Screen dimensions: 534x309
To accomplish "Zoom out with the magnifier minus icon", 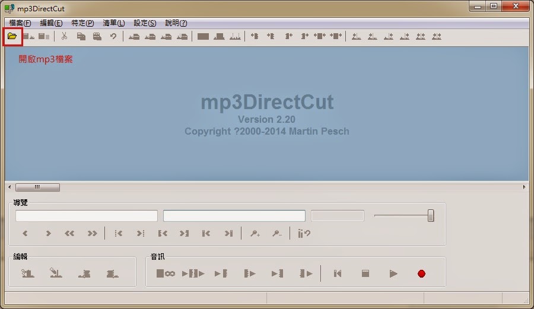I will 277,234.
